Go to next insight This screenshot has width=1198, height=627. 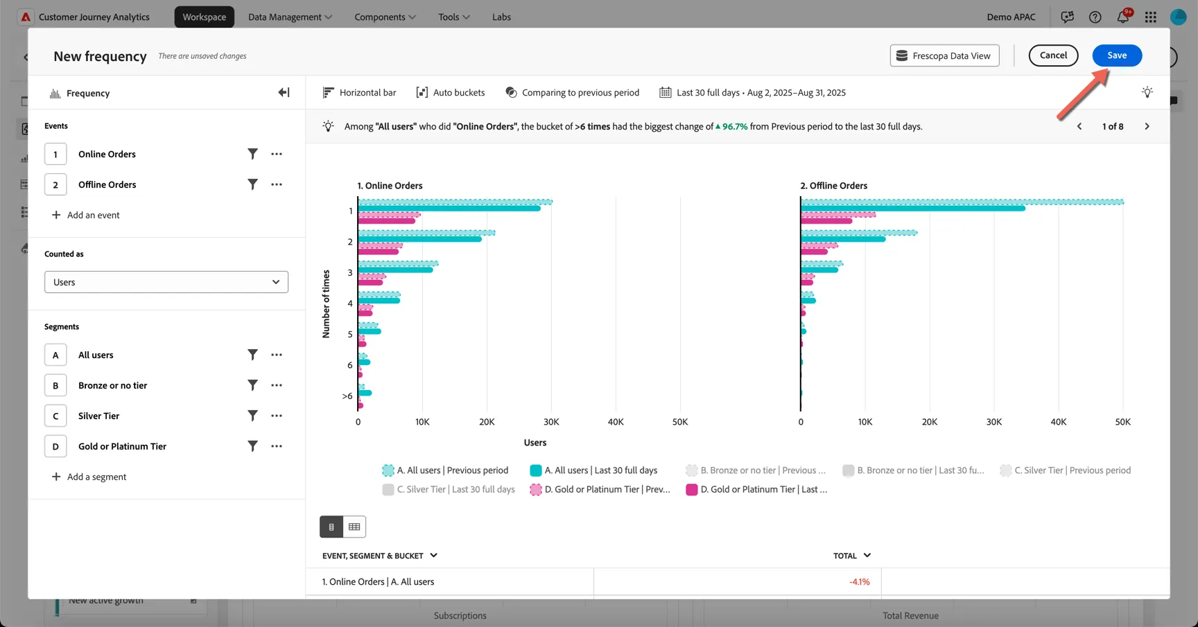[1147, 126]
